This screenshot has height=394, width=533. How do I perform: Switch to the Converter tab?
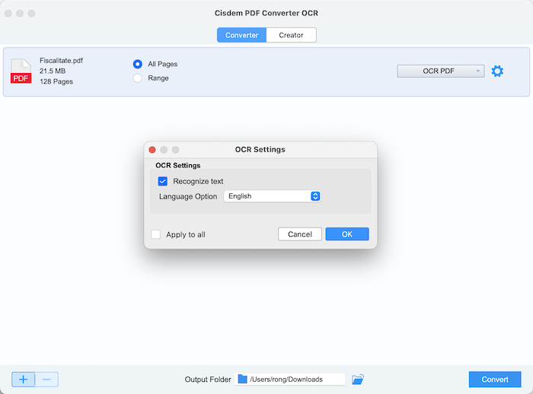click(241, 35)
